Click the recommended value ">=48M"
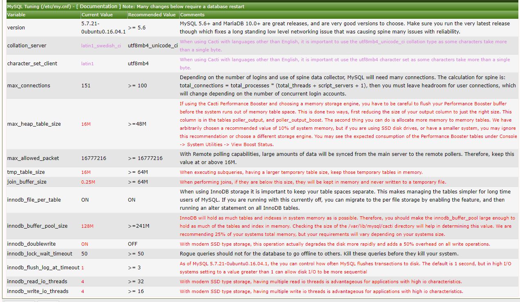The height and width of the screenshot is (302, 520). tap(137, 124)
